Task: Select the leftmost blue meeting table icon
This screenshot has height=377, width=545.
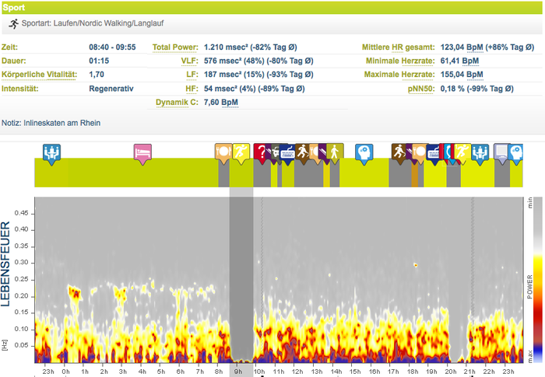Action: coord(51,151)
